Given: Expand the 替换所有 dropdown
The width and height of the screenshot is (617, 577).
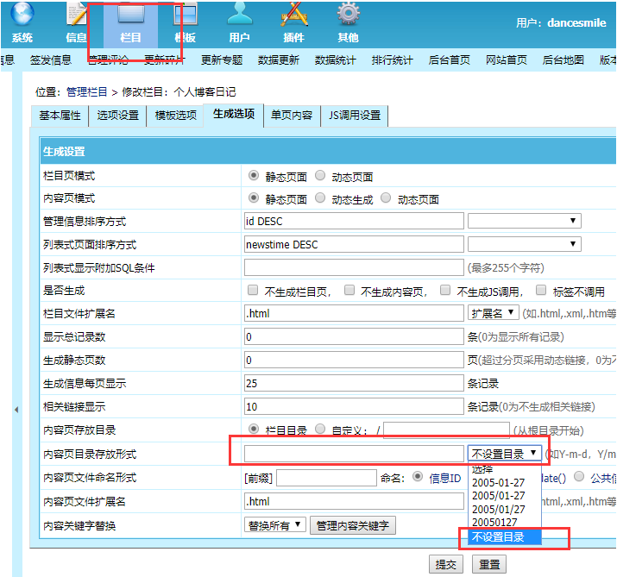Looking at the screenshot, I should pos(275,524).
